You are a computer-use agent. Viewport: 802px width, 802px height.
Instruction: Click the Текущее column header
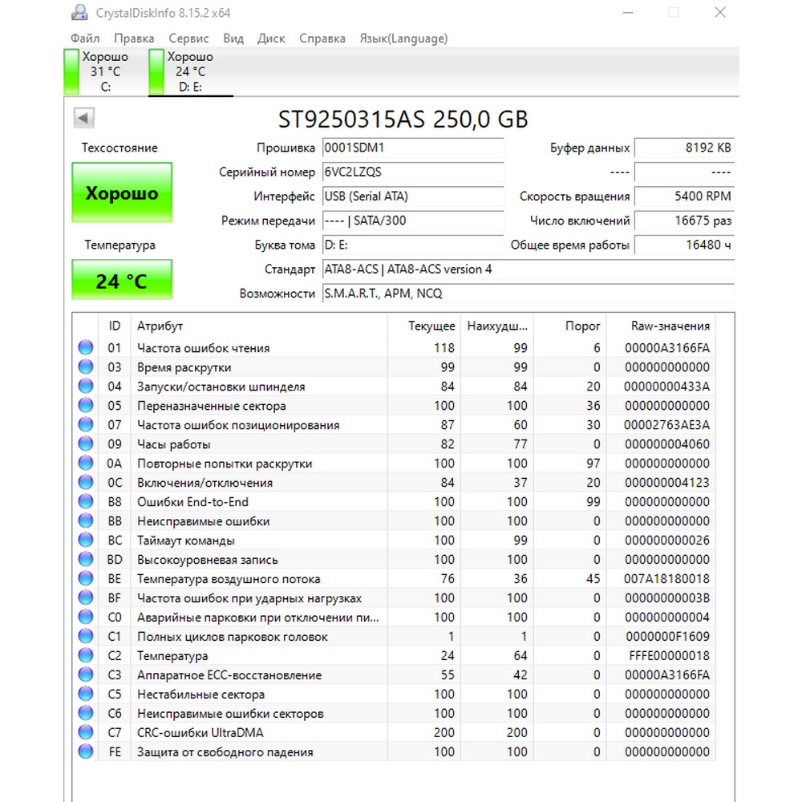click(x=424, y=326)
